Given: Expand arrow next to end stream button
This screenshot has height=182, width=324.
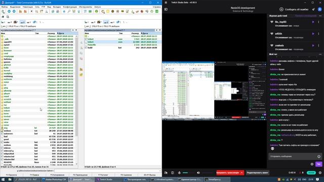Looking at the screenshot, I should point(242,173).
